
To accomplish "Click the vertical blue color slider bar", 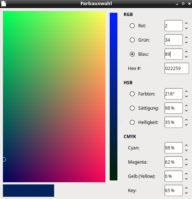I will point(114,97).
